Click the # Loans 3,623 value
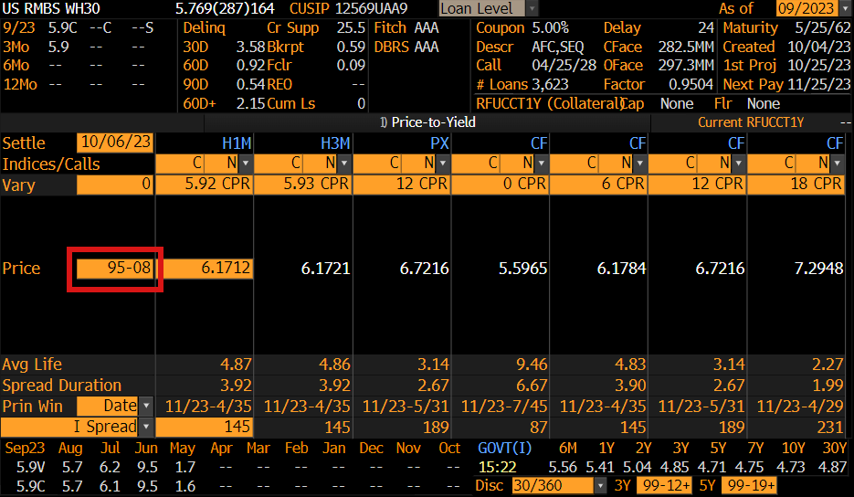This screenshot has height=497, width=854. pyautogui.click(x=550, y=84)
